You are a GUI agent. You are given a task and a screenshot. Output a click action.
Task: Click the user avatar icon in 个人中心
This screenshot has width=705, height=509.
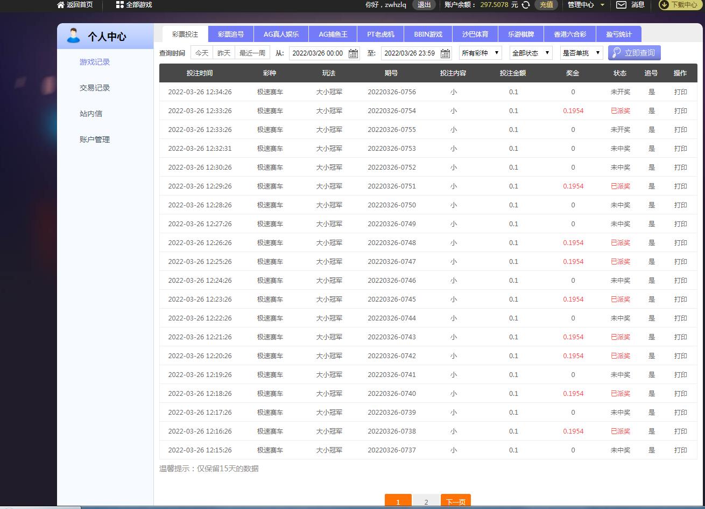pos(73,36)
